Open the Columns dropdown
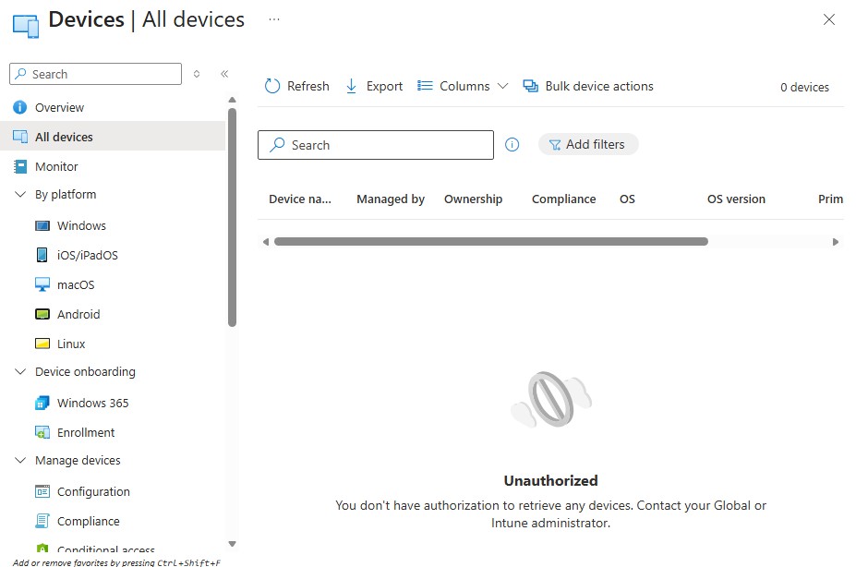Viewport: 856px width, 567px height. pyautogui.click(x=464, y=86)
